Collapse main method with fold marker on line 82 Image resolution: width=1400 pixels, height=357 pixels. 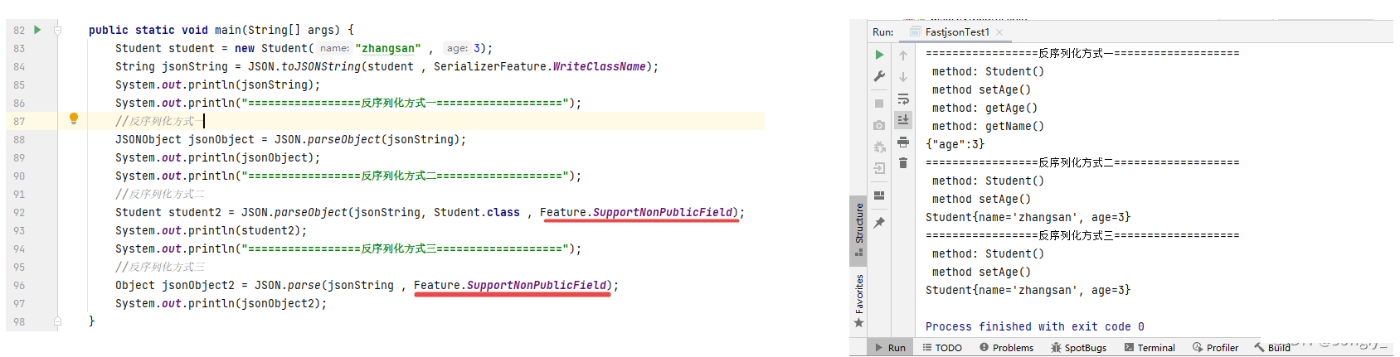tap(58, 30)
